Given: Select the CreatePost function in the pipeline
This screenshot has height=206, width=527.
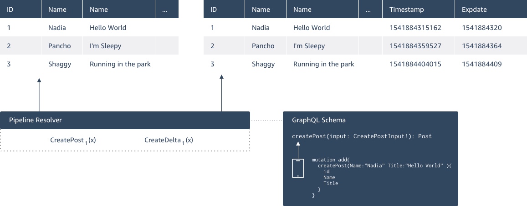Looking at the screenshot, I should [x=73, y=141].
